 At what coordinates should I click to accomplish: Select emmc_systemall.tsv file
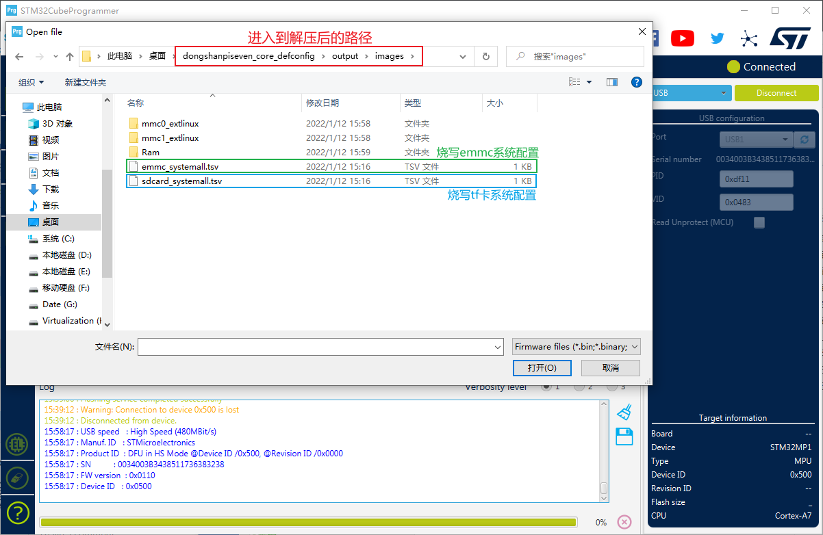pyautogui.click(x=180, y=166)
